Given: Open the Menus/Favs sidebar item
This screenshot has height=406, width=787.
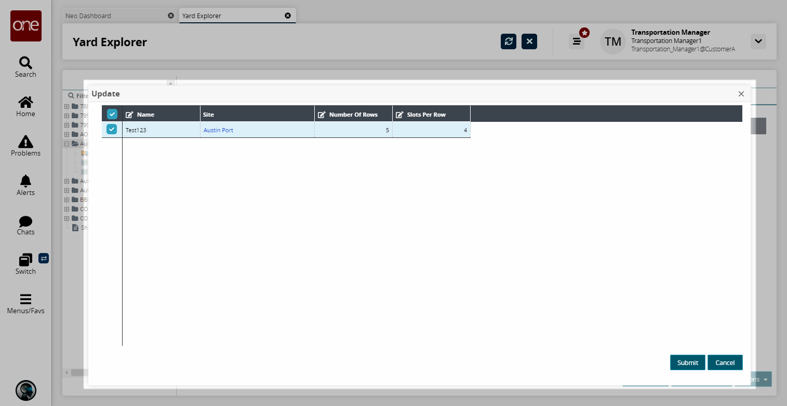Looking at the screenshot, I should pos(25,304).
